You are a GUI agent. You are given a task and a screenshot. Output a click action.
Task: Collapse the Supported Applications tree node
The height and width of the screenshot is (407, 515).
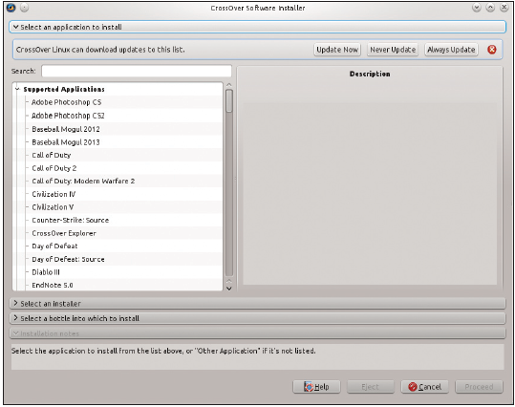17,89
